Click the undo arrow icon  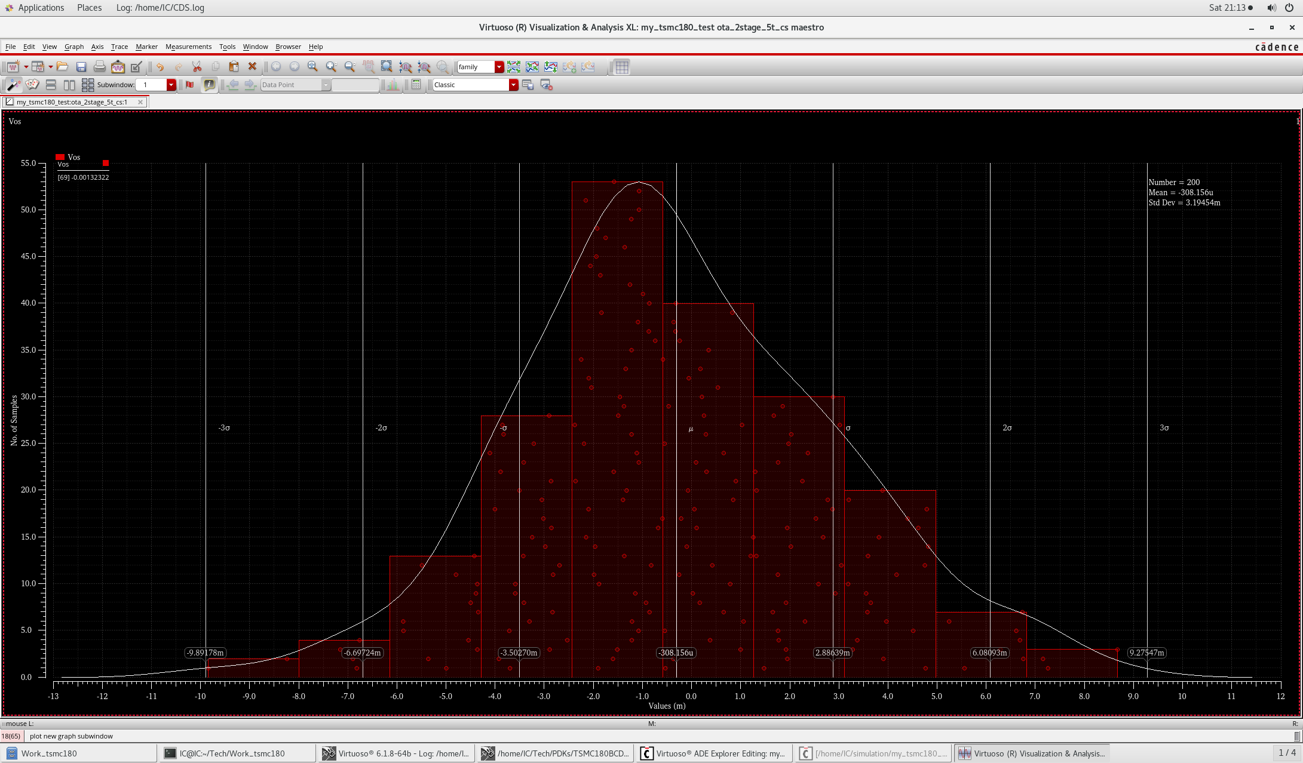(x=160, y=67)
